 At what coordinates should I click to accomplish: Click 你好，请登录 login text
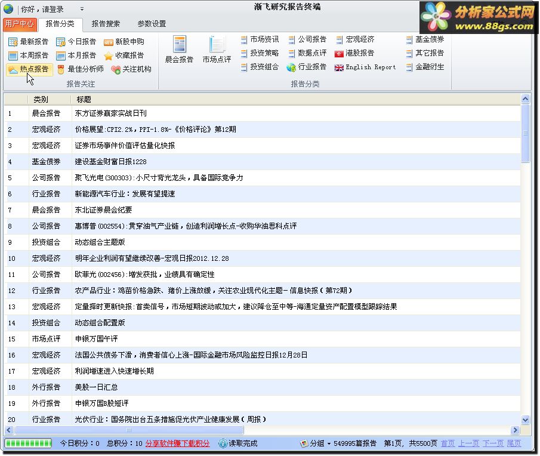pyautogui.click(x=42, y=10)
